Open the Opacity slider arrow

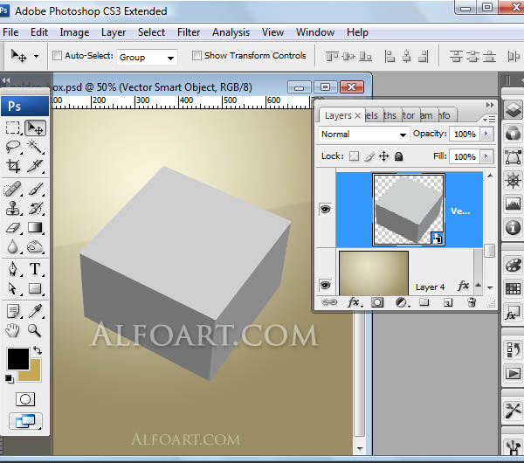click(486, 134)
